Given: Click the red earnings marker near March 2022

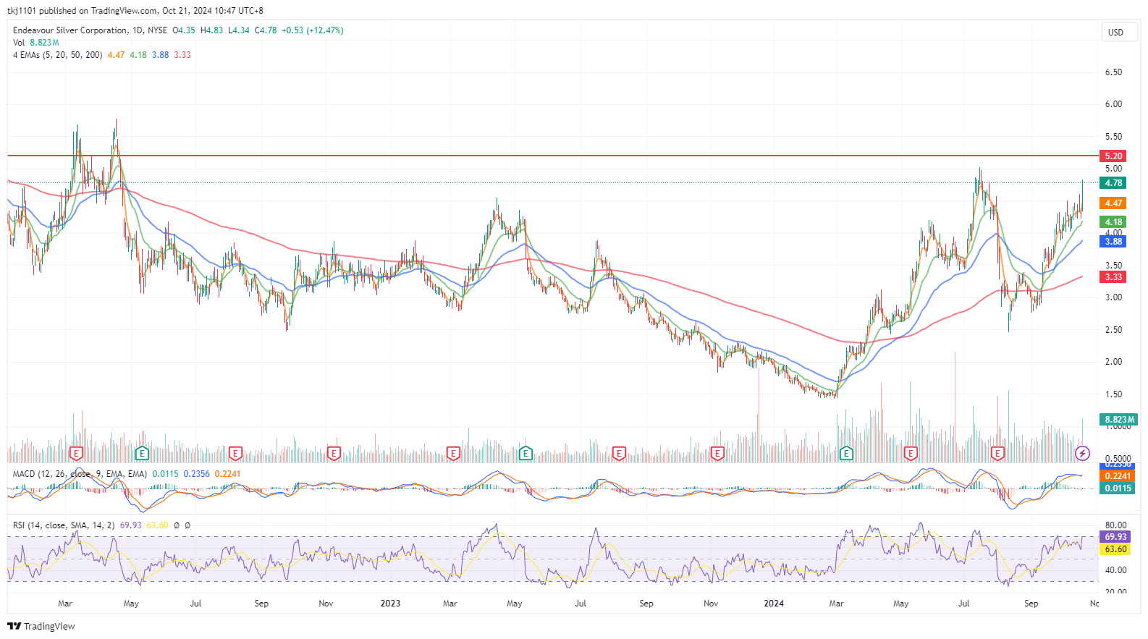Looking at the screenshot, I should pos(76,454).
